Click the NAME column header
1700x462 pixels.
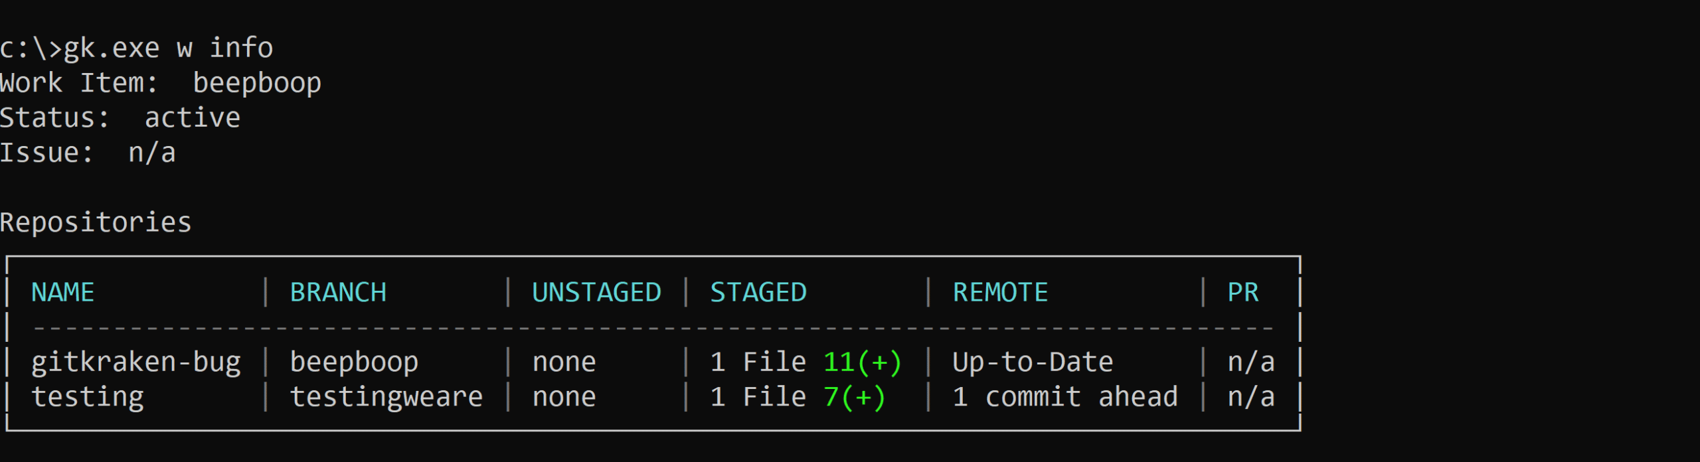coord(63,293)
